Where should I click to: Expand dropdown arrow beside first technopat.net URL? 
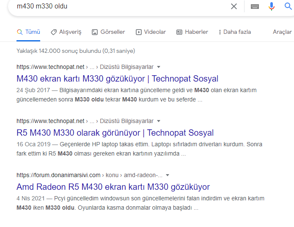click(159, 67)
